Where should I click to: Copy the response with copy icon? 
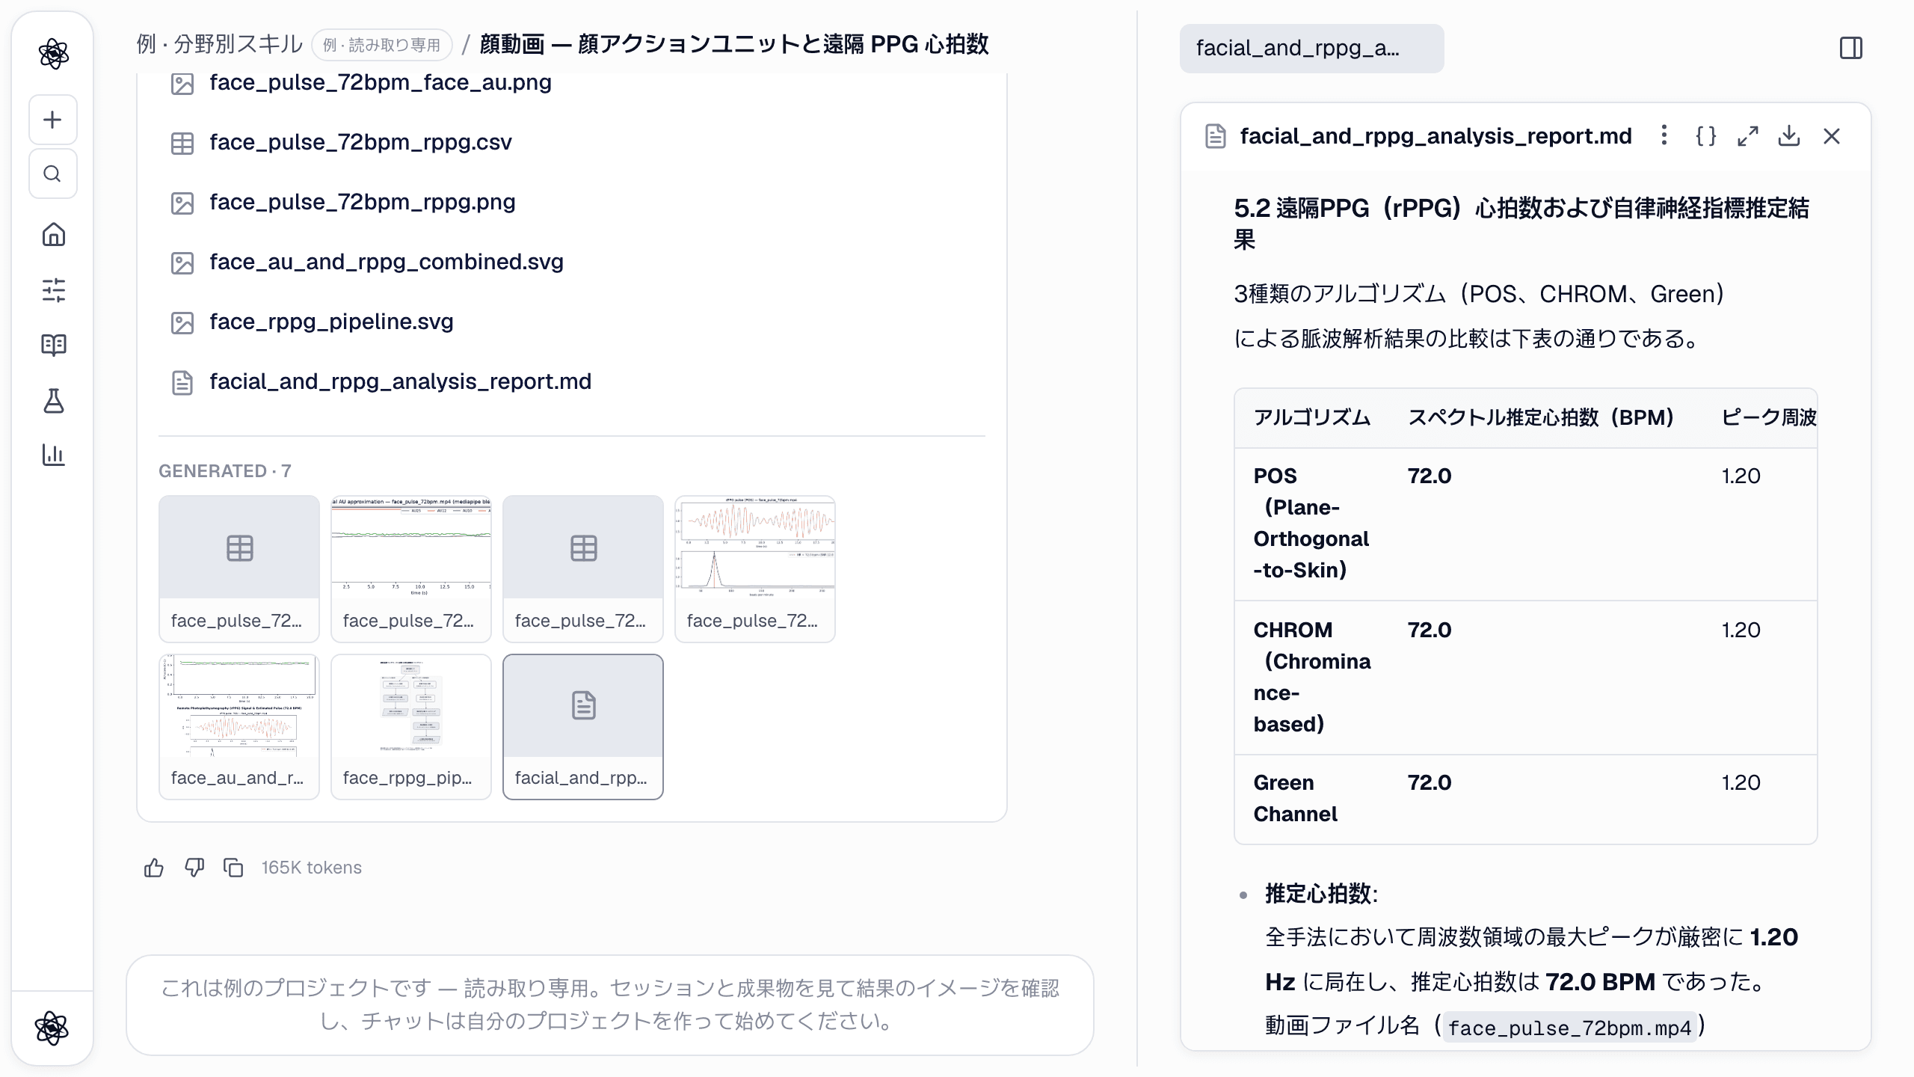click(234, 868)
